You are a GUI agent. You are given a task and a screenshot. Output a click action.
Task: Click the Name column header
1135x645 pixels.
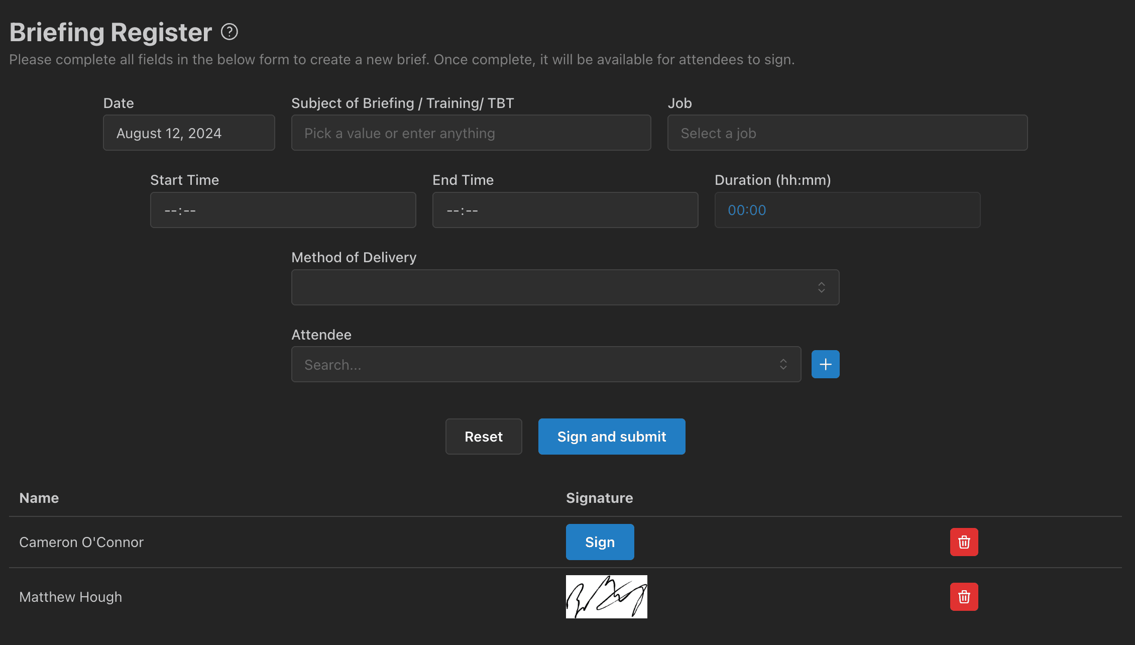[39, 498]
